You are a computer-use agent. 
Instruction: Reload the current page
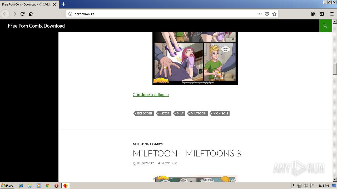[22, 14]
